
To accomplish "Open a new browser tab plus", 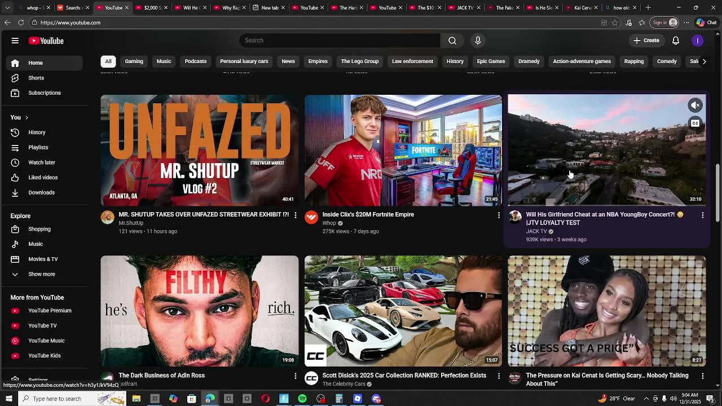I will pos(648,8).
